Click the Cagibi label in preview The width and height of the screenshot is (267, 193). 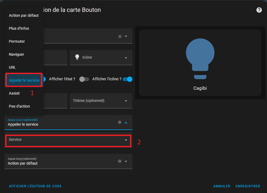coord(200,88)
